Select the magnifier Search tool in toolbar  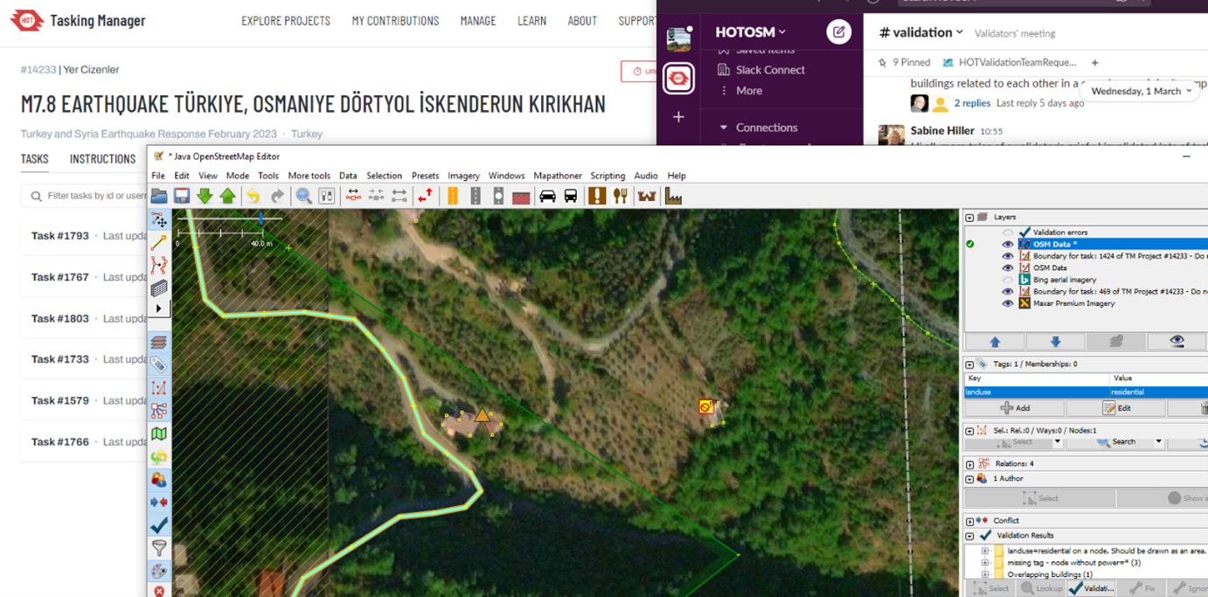pos(303,196)
